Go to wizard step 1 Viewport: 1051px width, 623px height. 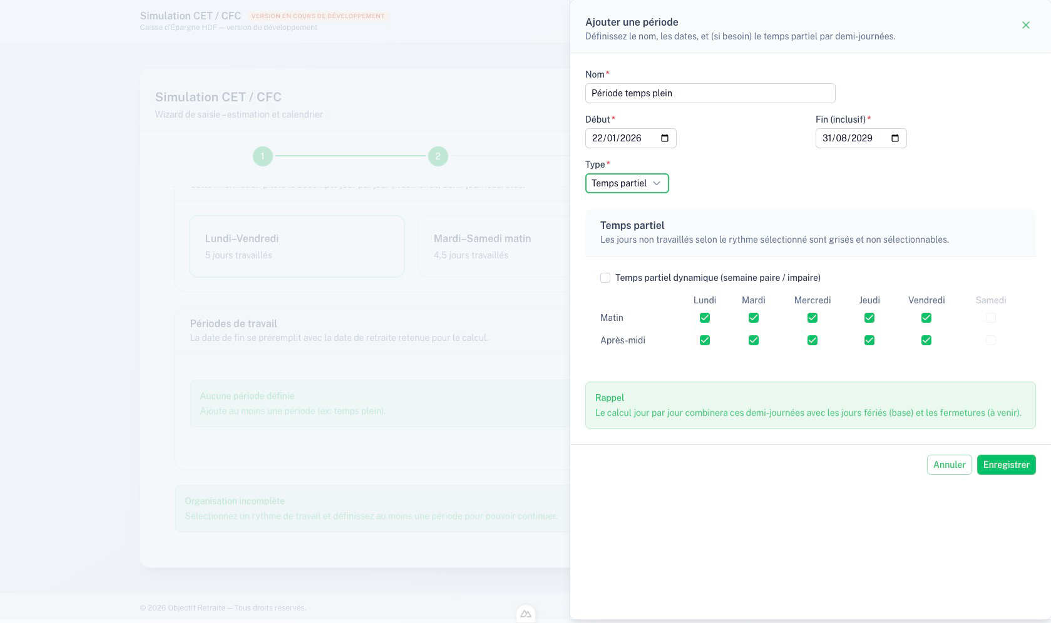(263, 156)
